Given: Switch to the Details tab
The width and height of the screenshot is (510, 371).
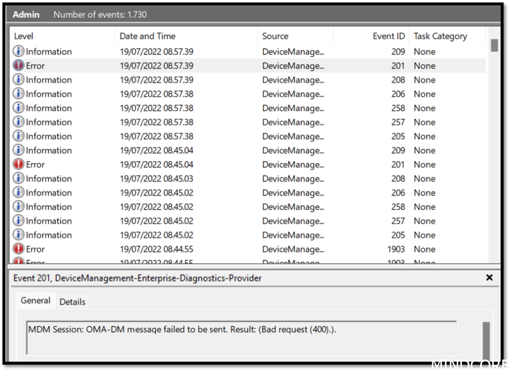Looking at the screenshot, I should [73, 301].
